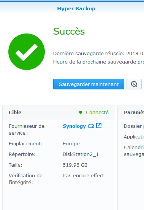Click the Répertoire label
The height and width of the screenshot is (210, 144).
click(22, 154)
